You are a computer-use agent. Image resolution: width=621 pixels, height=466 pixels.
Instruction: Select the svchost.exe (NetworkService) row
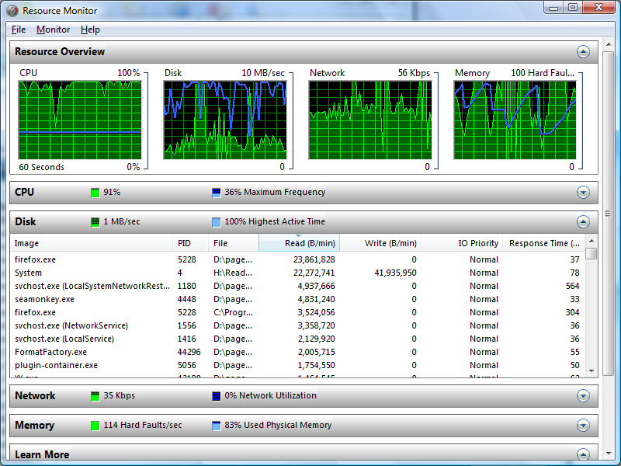pos(297,325)
